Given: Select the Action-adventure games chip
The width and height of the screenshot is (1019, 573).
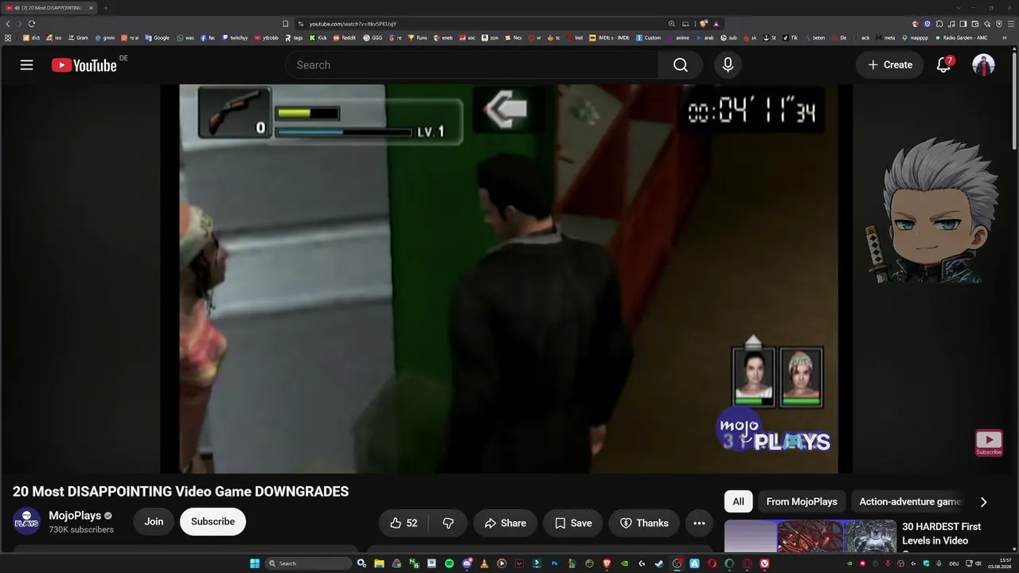Looking at the screenshot, I should (x=910, y=501).
